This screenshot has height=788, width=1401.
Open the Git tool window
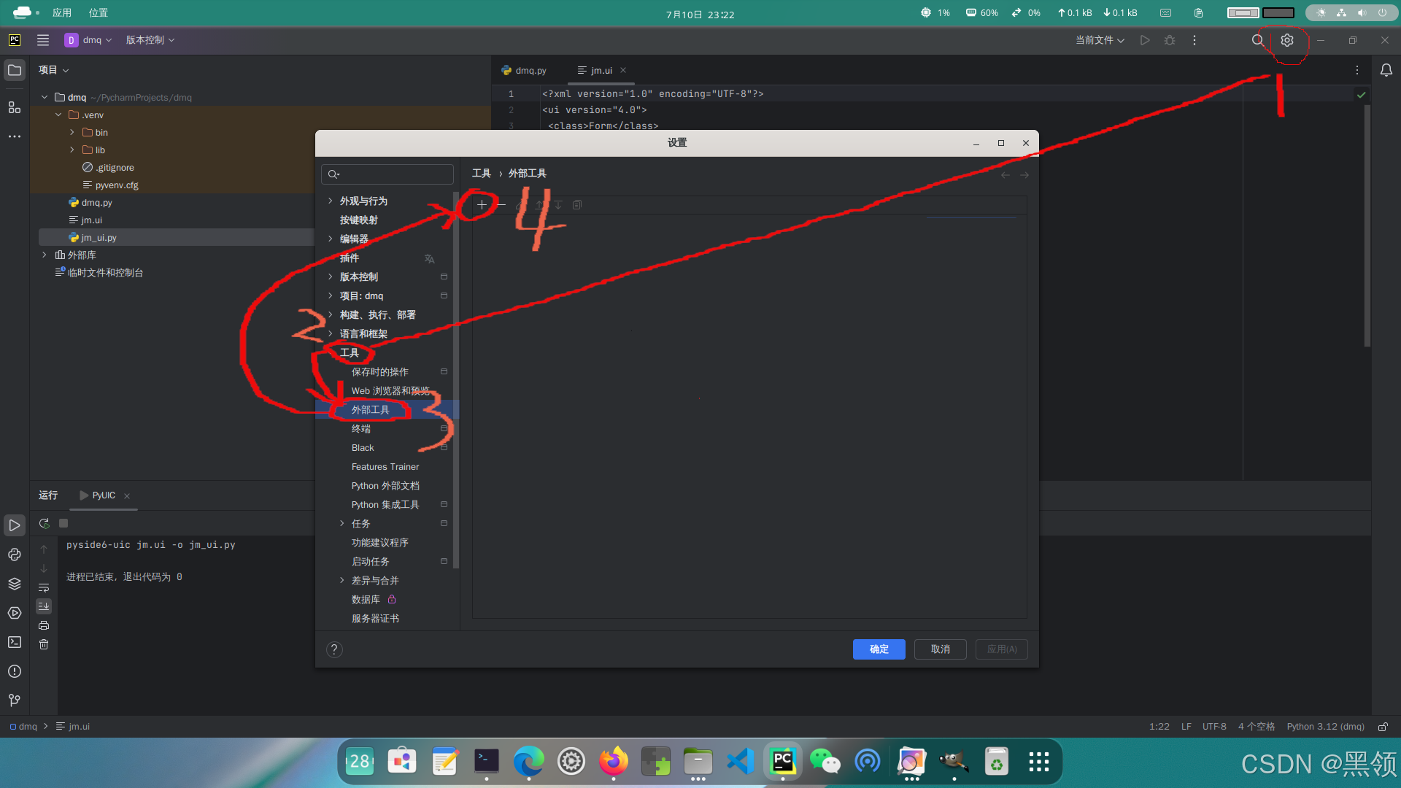click(15, 700)
